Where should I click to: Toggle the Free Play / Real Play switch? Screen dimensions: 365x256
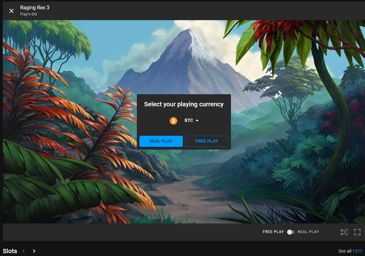pos(291,232)
